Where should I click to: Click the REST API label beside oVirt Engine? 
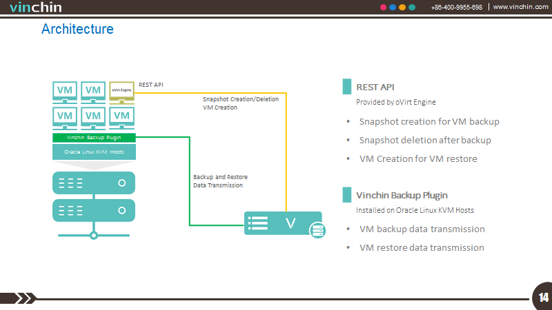tap(151, 85)
